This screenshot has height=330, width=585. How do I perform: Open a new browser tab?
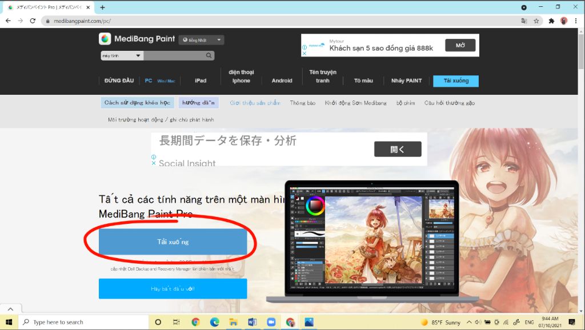point(102,7)
